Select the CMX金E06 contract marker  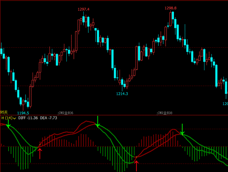point(66,113)
